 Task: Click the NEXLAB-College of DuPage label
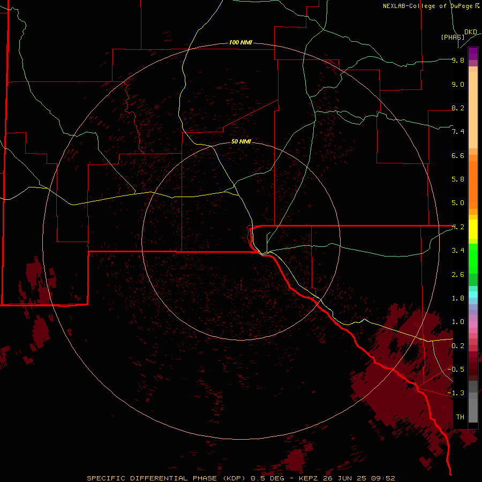point(431,6)
